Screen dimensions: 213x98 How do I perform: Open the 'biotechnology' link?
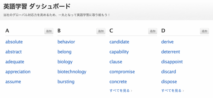[72, 72]
